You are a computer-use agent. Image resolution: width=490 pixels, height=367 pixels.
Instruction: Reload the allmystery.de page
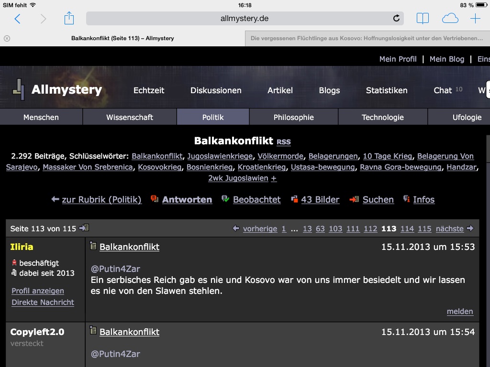click(x=396, y=18)
